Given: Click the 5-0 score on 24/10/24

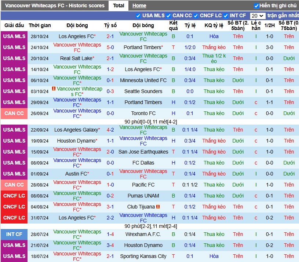Looking at the screenshot, I should point(110,47).
